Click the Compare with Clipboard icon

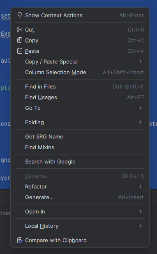pos(20,240)
